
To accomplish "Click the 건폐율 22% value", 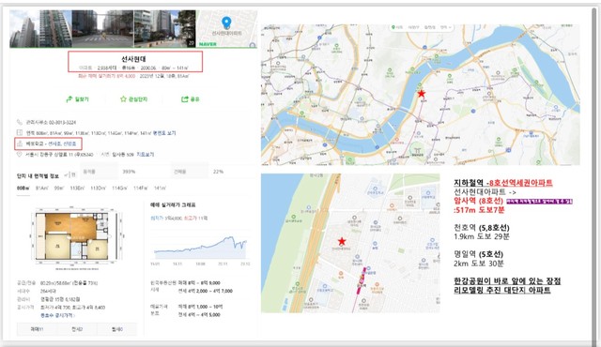I will pyautogui.click(x=218, y=172).
